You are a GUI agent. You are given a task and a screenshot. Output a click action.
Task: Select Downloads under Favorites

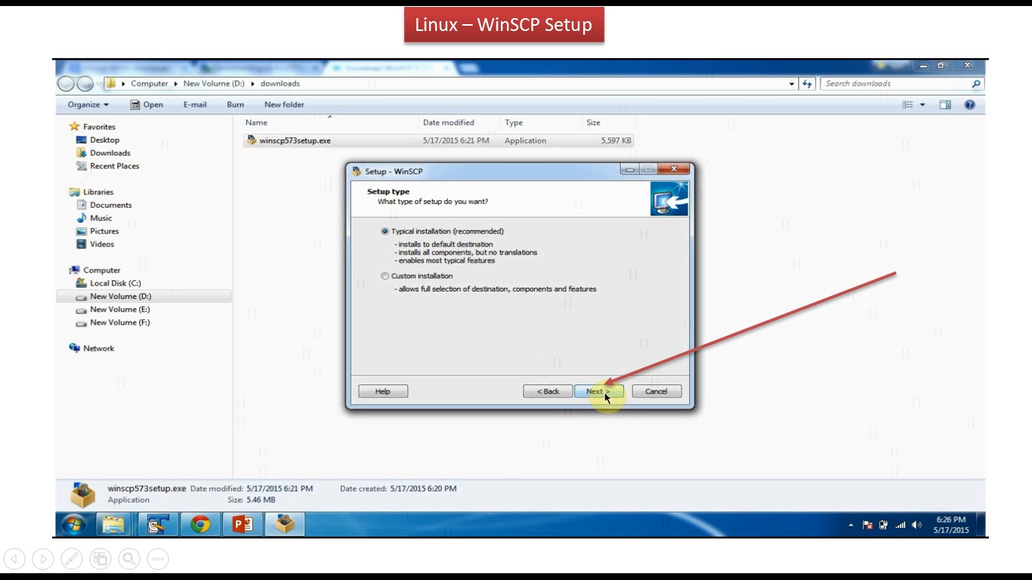click(x=103, y=153)
